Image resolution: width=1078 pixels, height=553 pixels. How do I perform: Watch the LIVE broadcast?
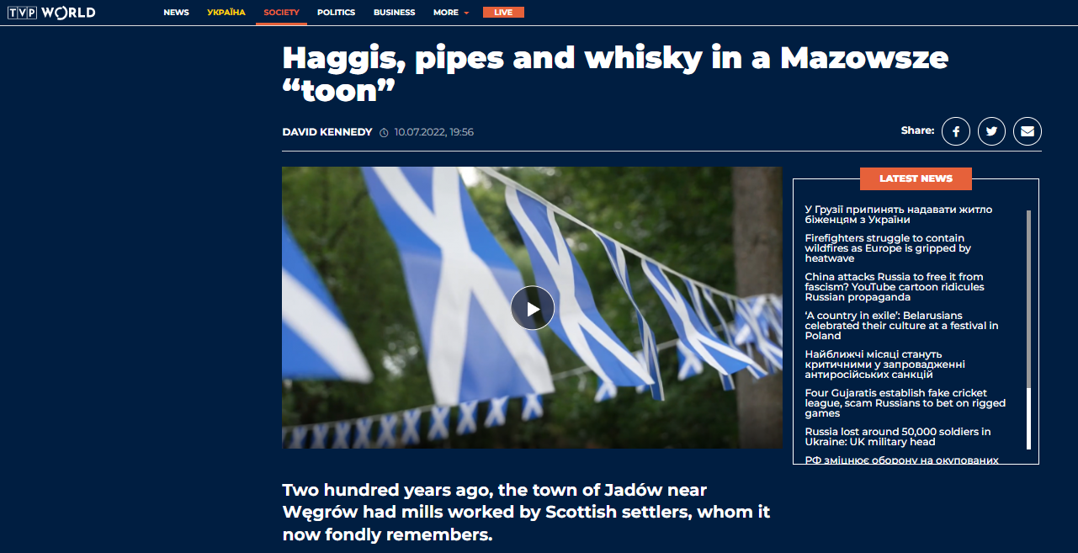coord(503,12)
